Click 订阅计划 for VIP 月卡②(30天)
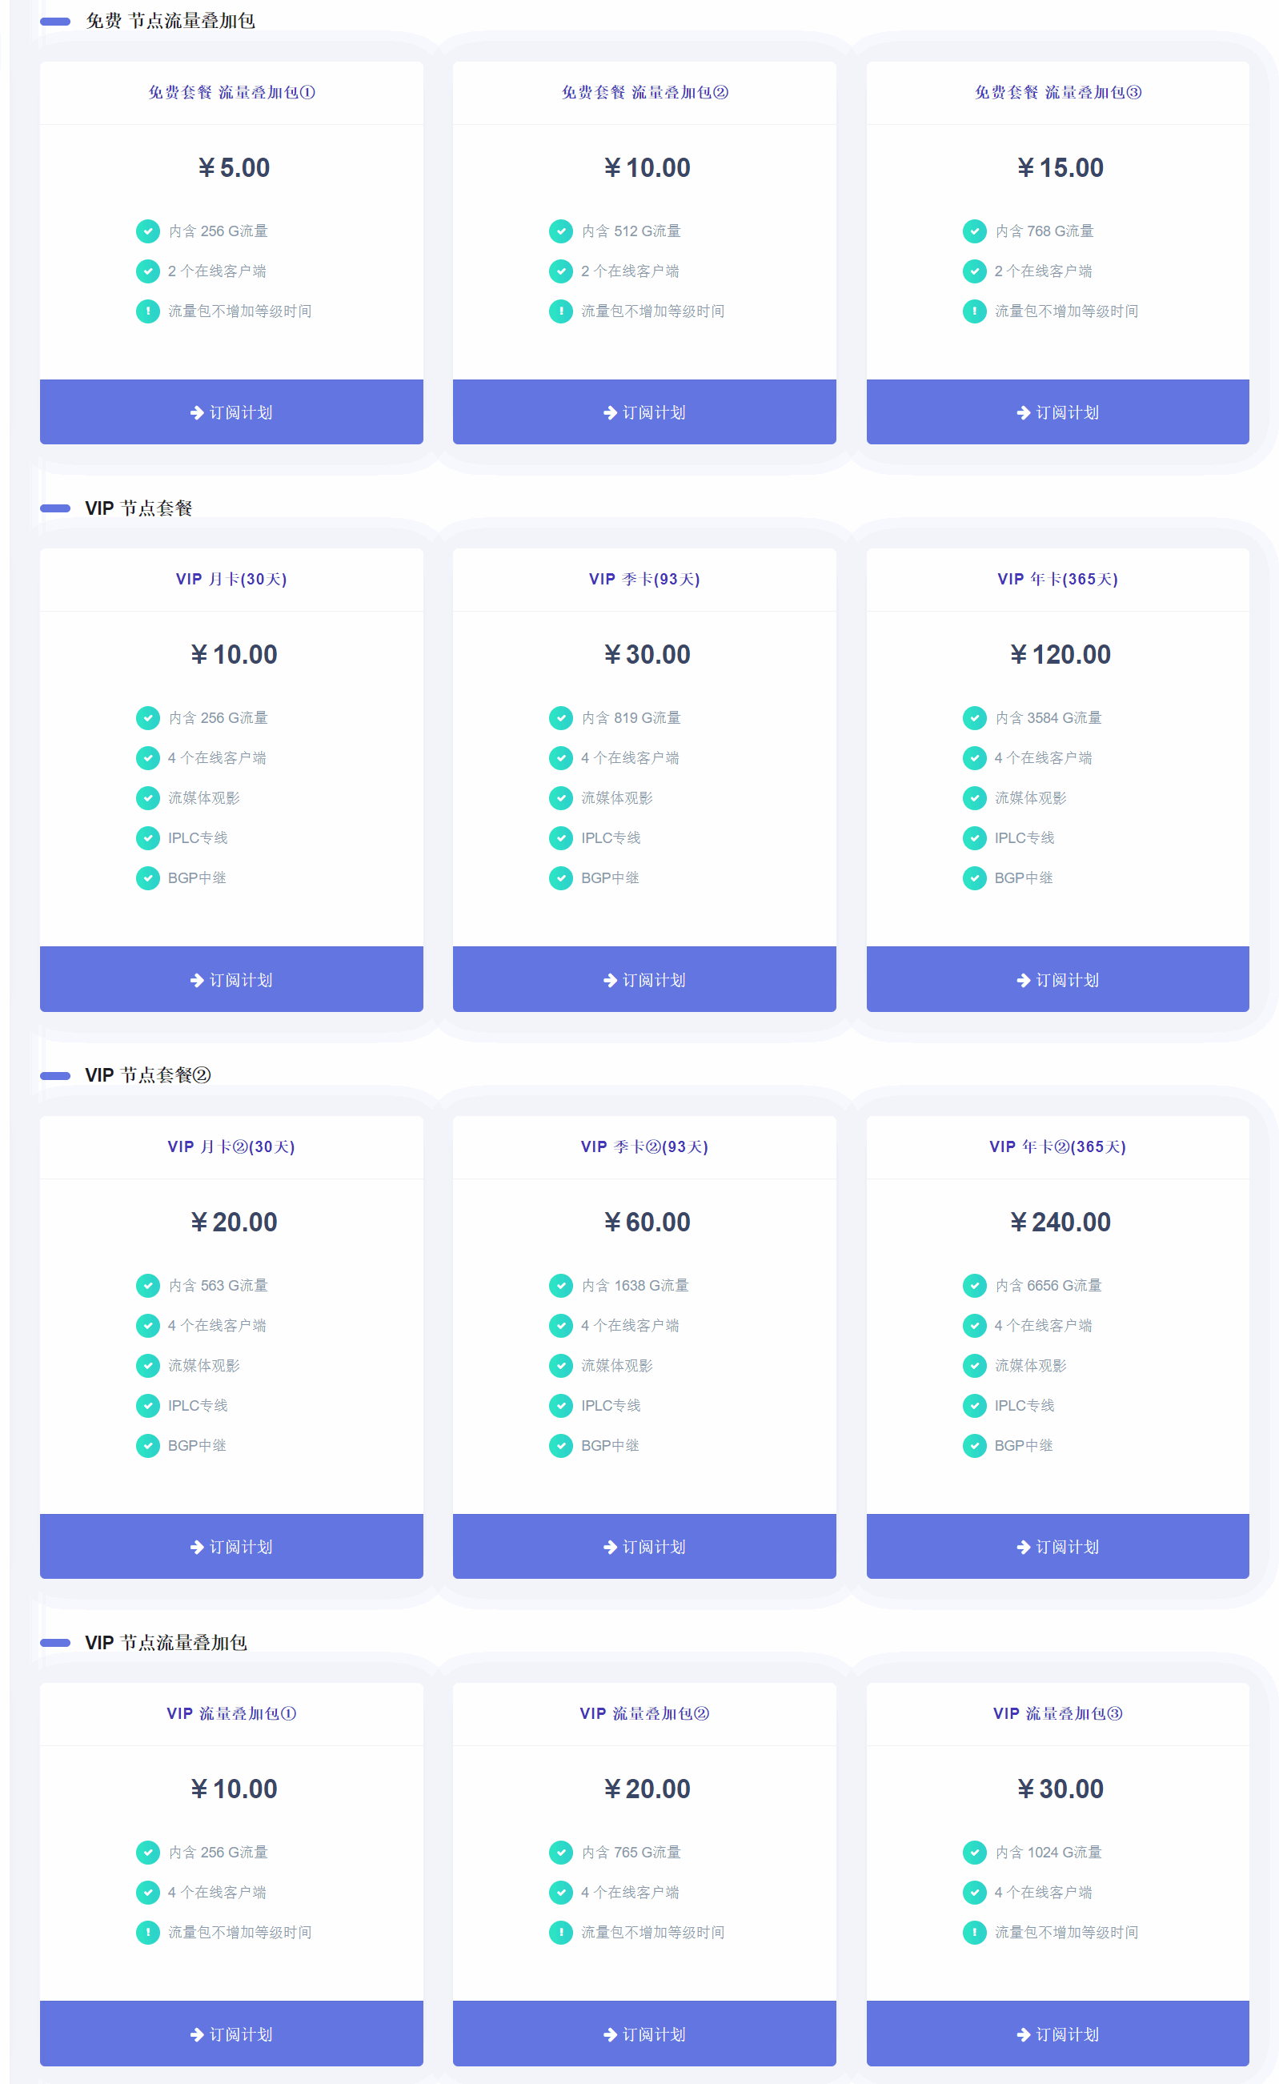The image size is (1279, 2084). [x=231, y=1546]
